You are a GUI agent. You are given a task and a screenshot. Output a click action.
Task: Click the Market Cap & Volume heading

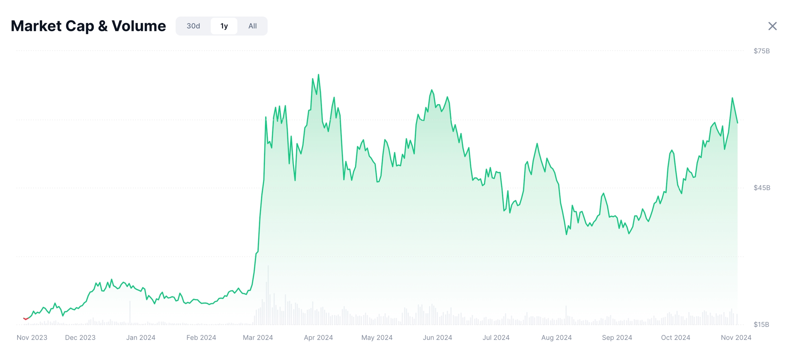tap(88, 26)
